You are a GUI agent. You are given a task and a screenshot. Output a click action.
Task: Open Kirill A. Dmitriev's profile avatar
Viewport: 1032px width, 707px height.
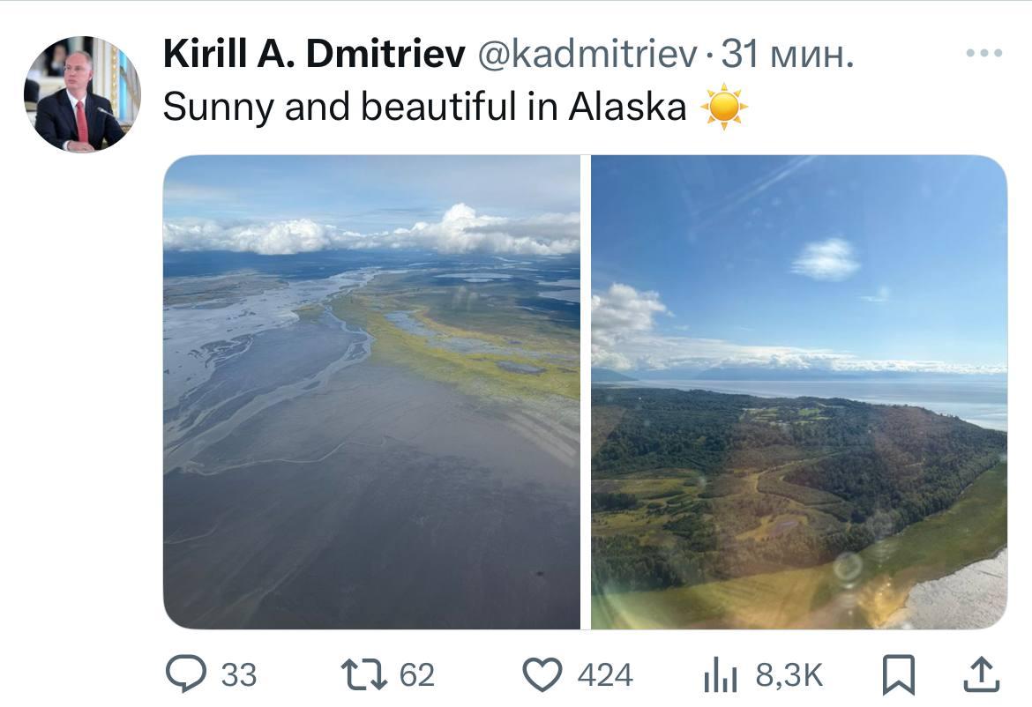(x=82, y=94)
